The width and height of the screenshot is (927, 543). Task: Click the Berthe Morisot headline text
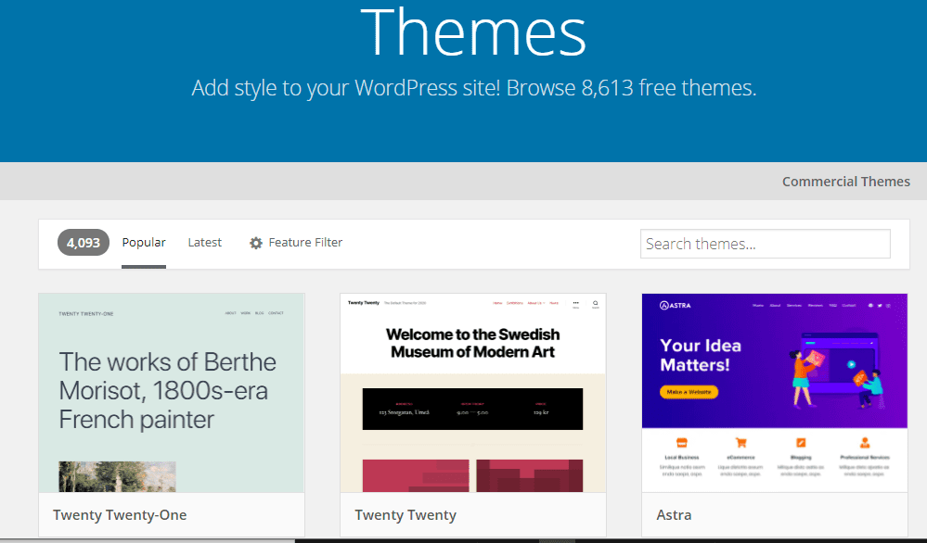(x=167, y=391)
